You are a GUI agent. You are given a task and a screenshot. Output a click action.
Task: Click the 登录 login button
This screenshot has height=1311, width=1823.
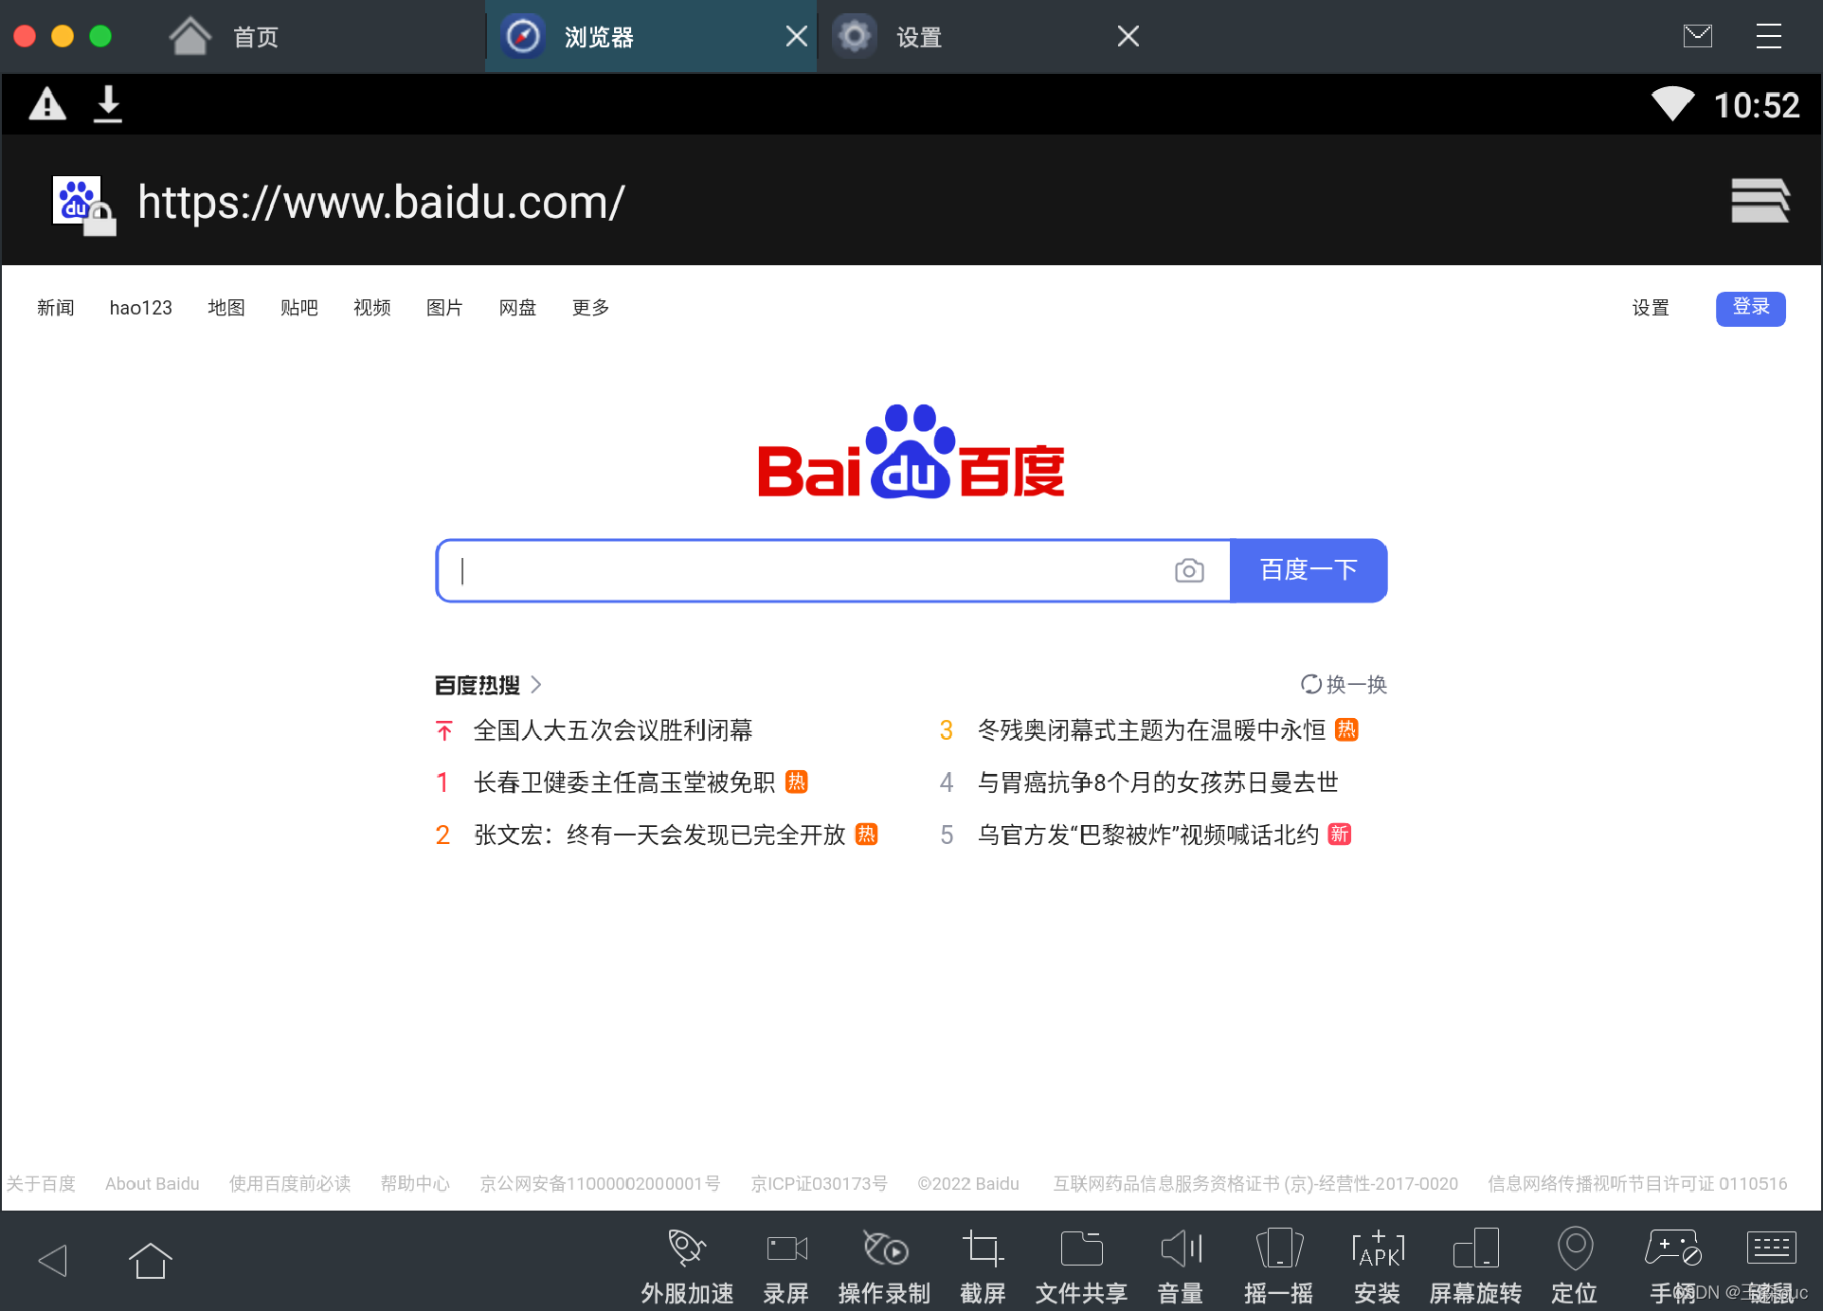tap(1750, 308)
